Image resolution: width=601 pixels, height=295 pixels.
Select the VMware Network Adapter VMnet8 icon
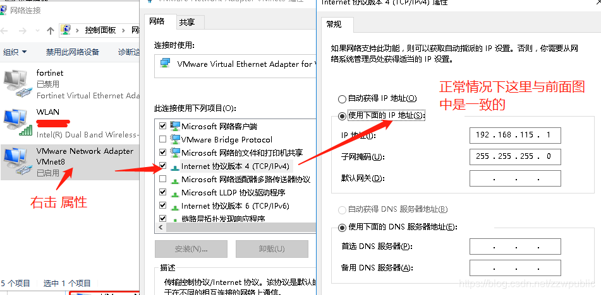pyautogui.click(x=16, y=162)
